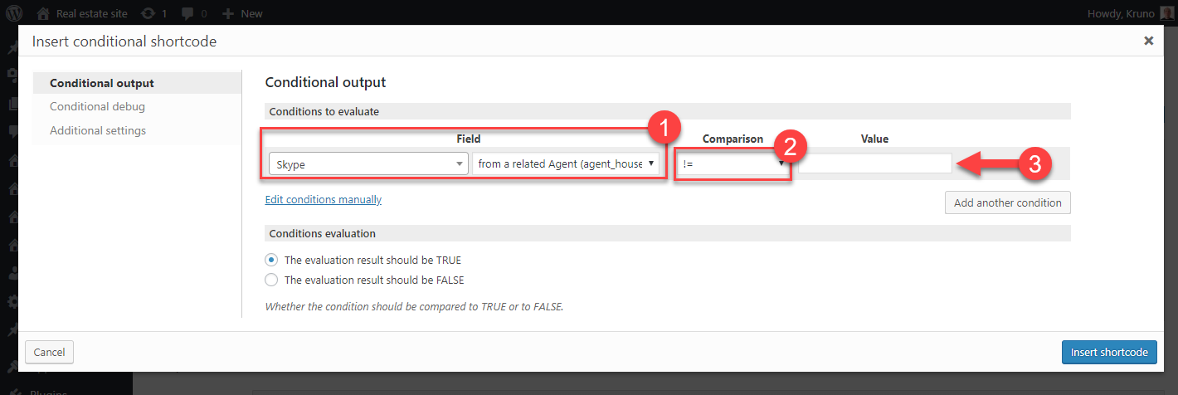This screenshot has height=395, width=1178.
Task: Click the Cancel button
Action: [x=50, y=352]
